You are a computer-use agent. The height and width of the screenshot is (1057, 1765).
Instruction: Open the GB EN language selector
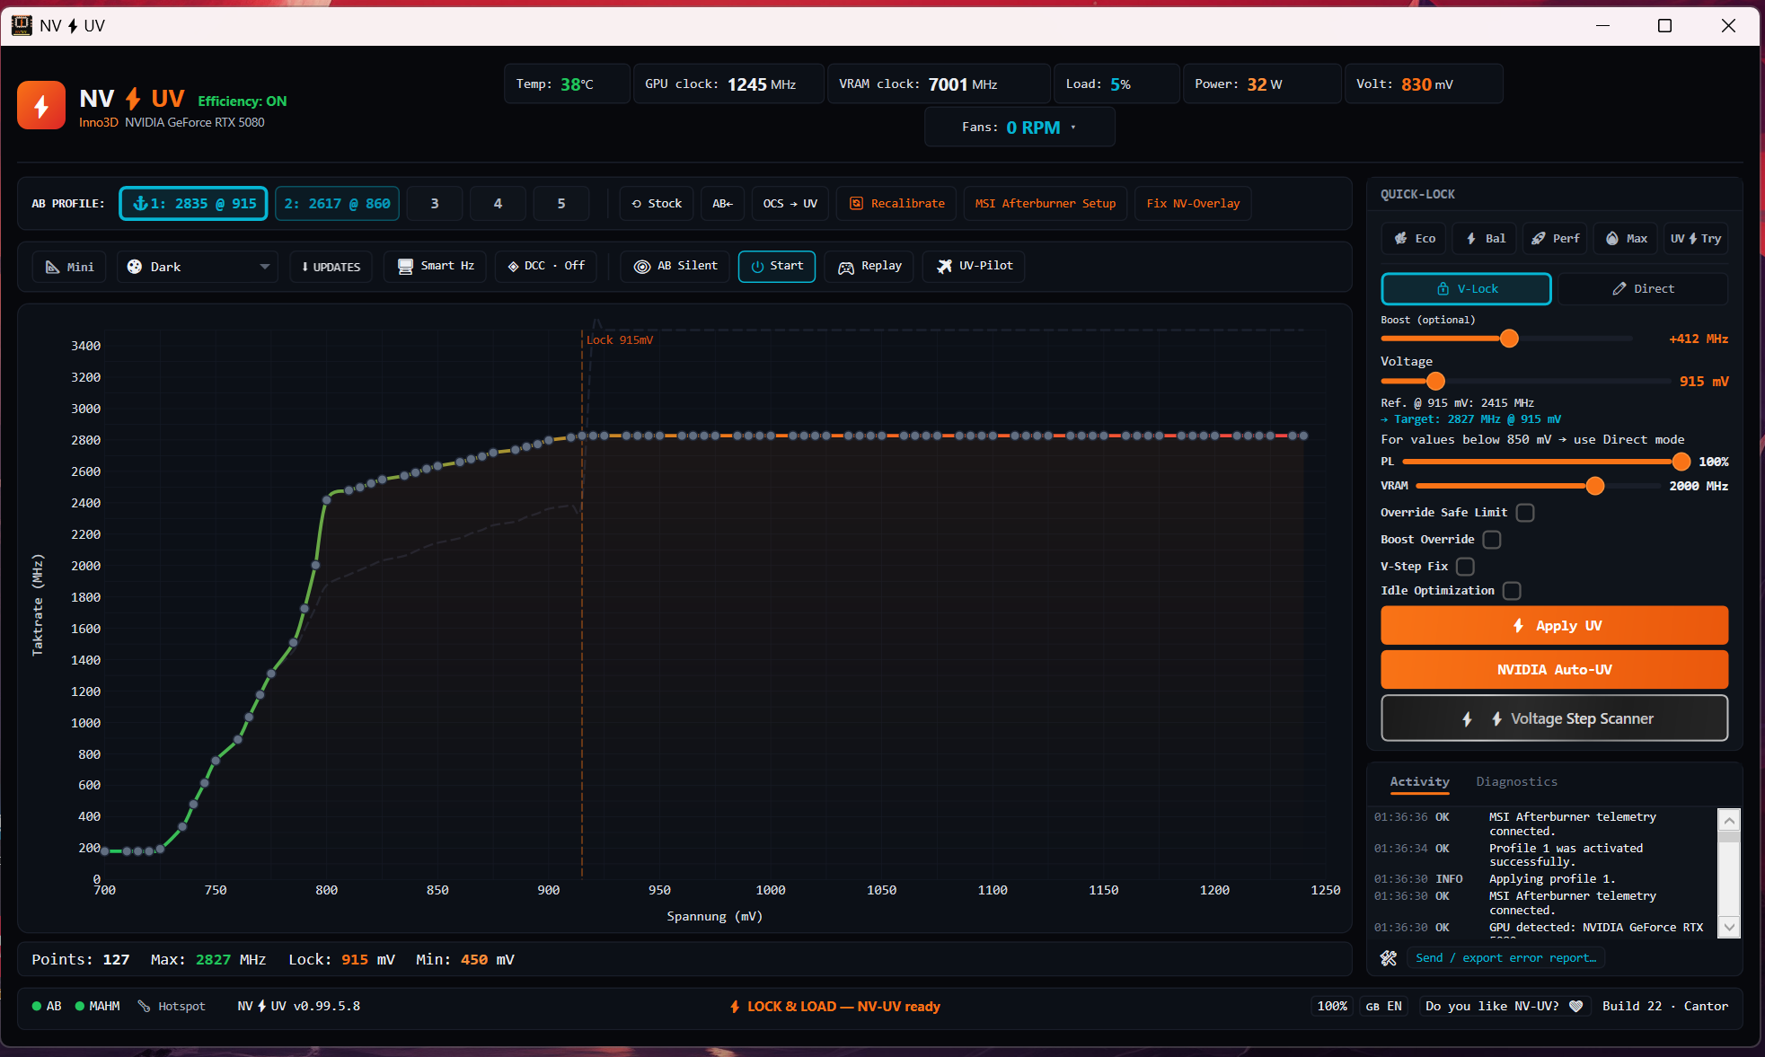[x=1384, y=1007]
